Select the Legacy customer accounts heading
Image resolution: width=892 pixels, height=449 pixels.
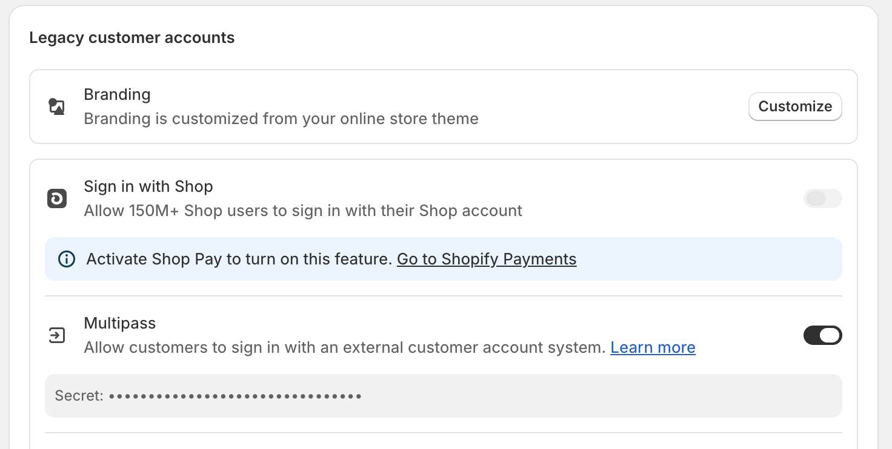pos(132,38)
